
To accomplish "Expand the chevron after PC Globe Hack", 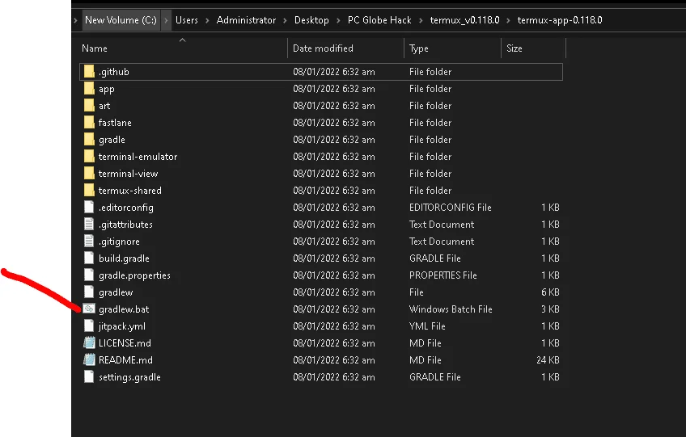I will pos(421,20).
